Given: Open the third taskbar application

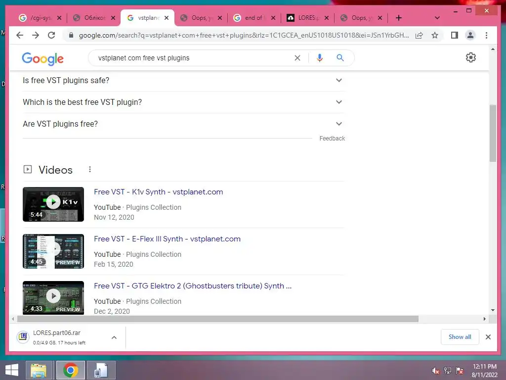Looking at the screenshot, I should click(101, 370).
